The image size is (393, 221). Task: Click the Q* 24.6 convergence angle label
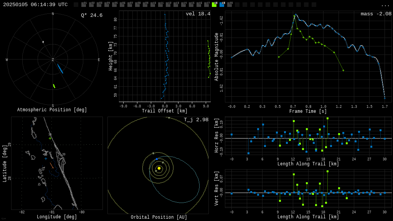tap(91, 15)
